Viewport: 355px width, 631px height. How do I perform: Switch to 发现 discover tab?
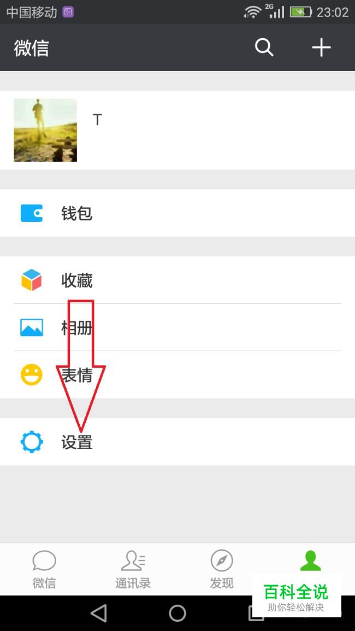(222, 569)
